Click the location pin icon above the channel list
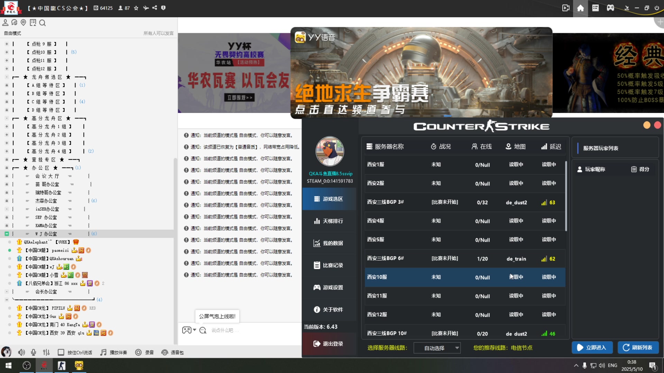Screen dimensions: 664x373 (24, 23)
